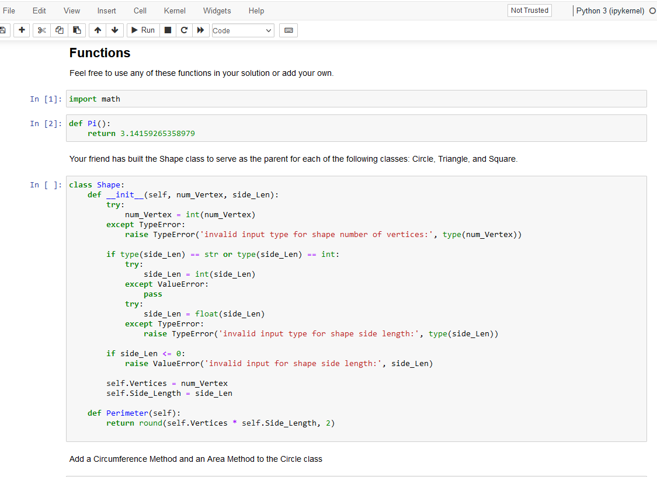Open the Widgets menu

(x=217, y=11)
